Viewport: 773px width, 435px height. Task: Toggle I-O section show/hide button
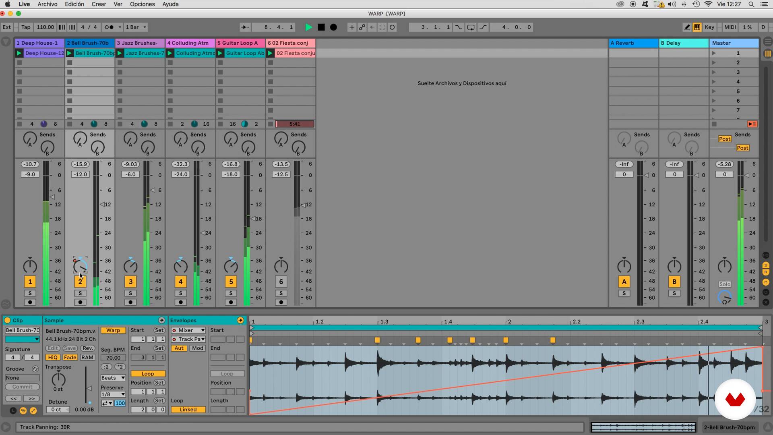[x=766, y=255]
